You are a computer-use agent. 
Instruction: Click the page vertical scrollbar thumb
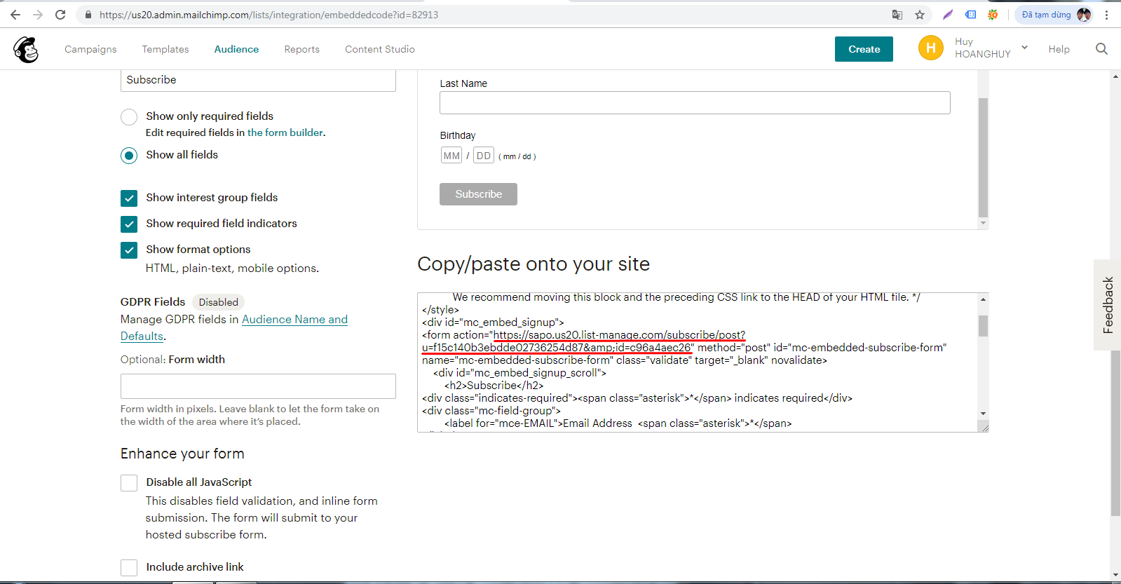pos(1115,433)
